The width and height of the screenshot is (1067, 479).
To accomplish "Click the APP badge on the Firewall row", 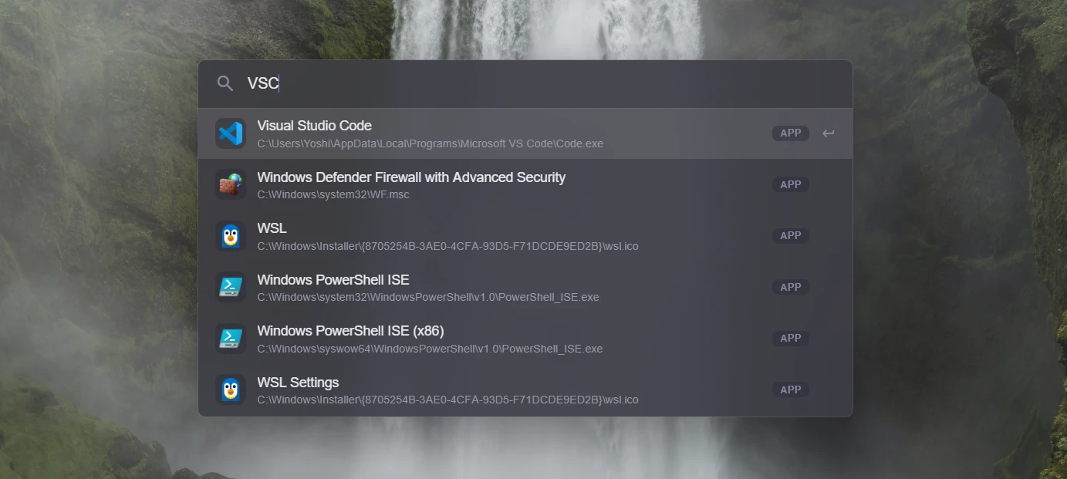I will (x=791, y=184).
